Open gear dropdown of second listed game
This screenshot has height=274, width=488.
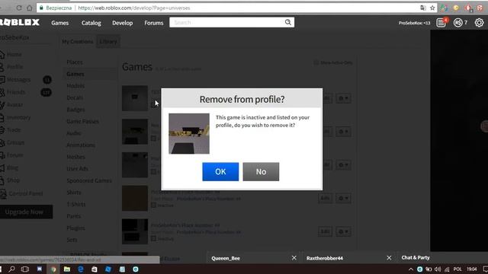tap(343, 132)
